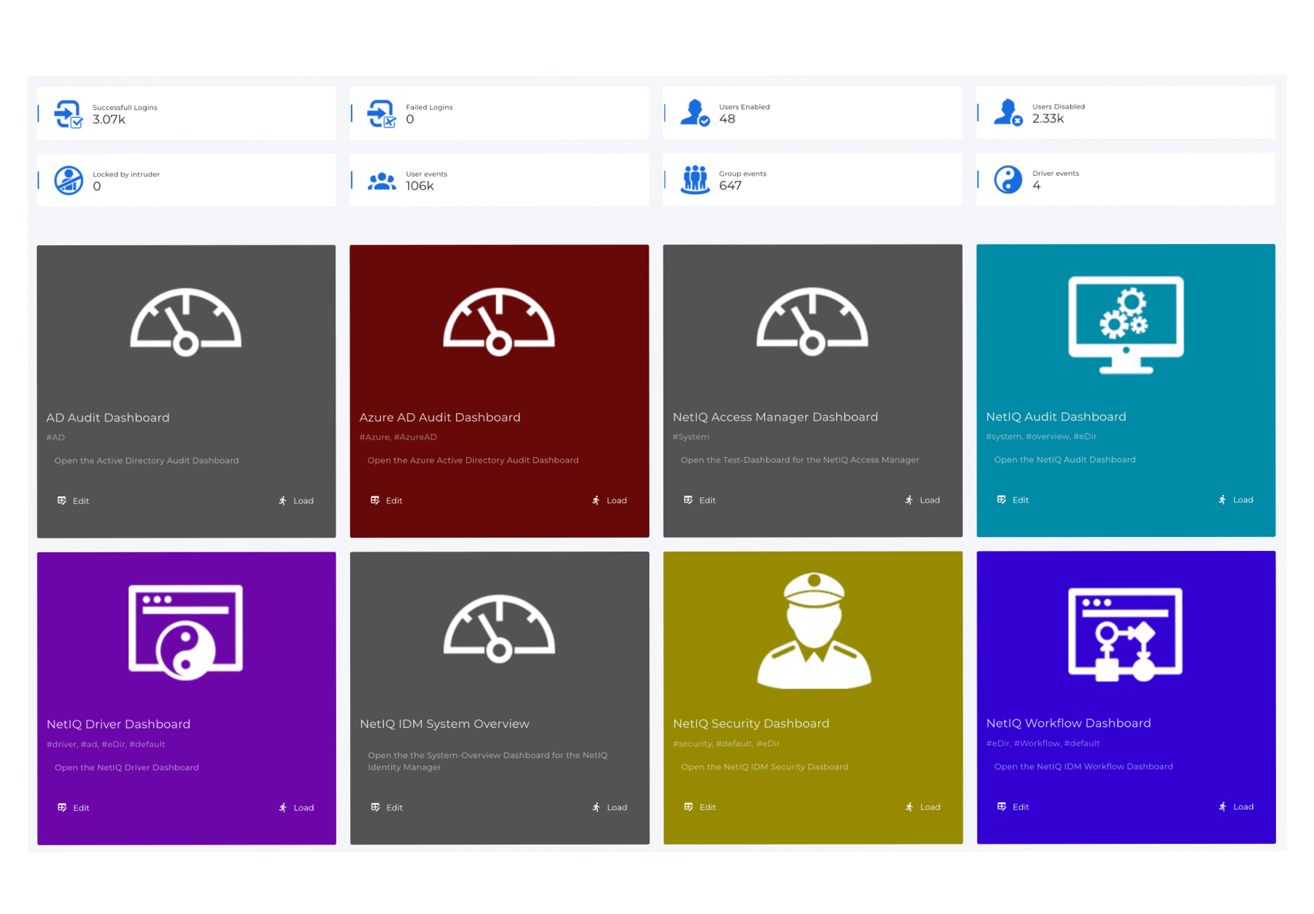Click the AD Audit Dashboard title
Screen dimensions: 1314x914
tap(108, 418)
